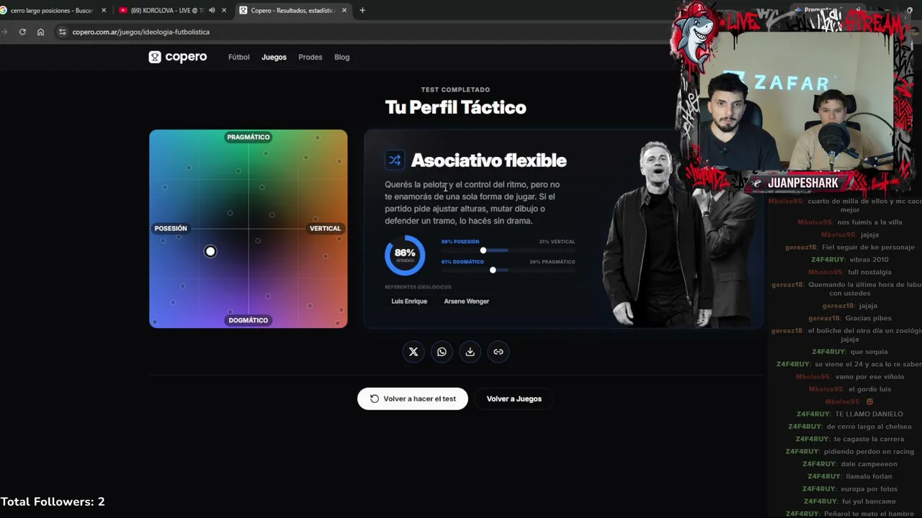The height and width of the screenshot is (518, 922).
Task: Click the VERTICAL axis label on the chart
Action: [x=326, y=228]
